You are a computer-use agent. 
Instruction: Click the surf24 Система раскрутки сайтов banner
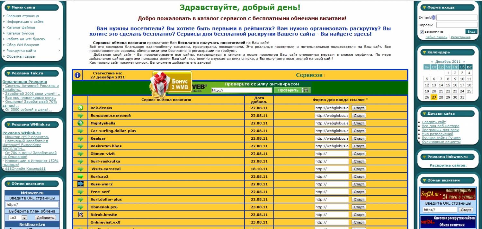[x=448, y=222]
